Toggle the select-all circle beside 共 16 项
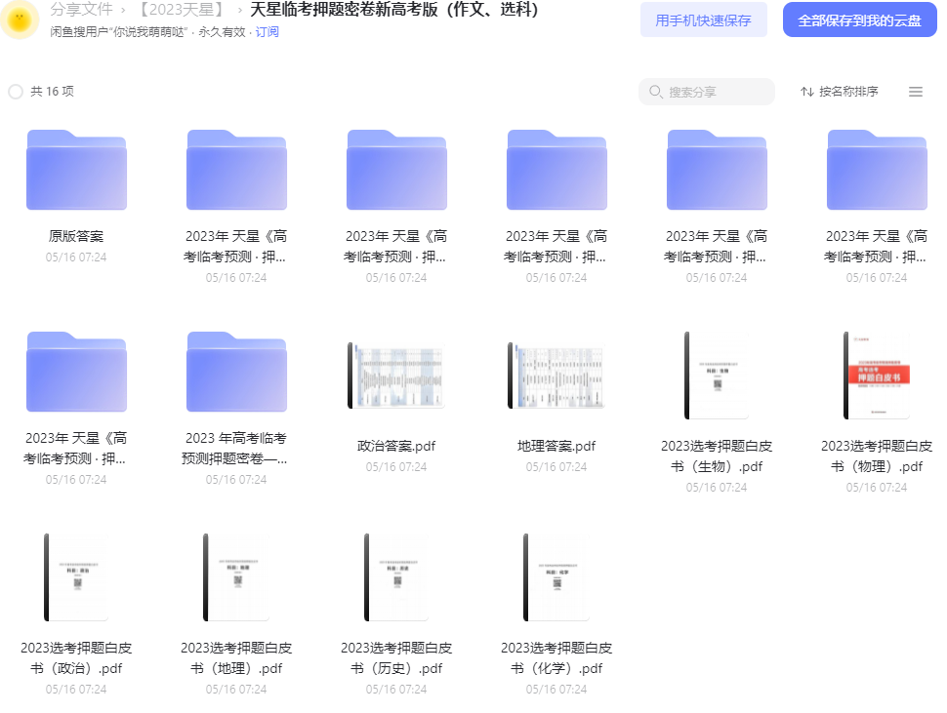 16,92
